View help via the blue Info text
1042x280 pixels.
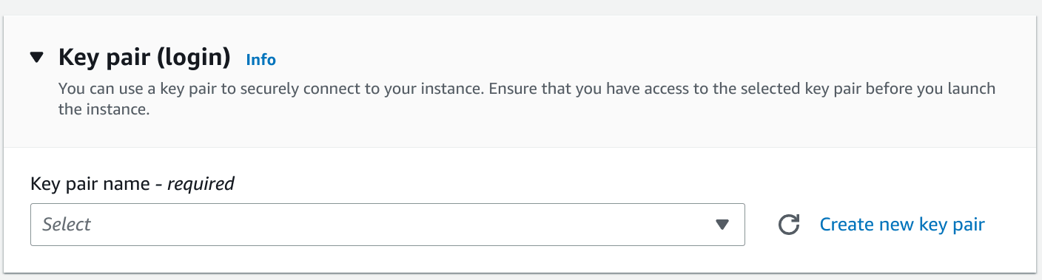260,59
